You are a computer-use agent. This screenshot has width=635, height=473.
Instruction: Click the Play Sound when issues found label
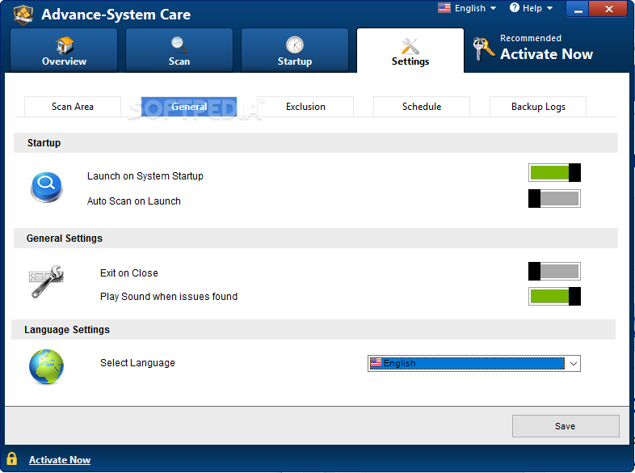coord(169,296)
